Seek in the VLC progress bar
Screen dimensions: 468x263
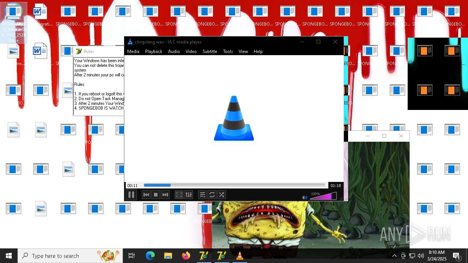[x=234, y=185]
